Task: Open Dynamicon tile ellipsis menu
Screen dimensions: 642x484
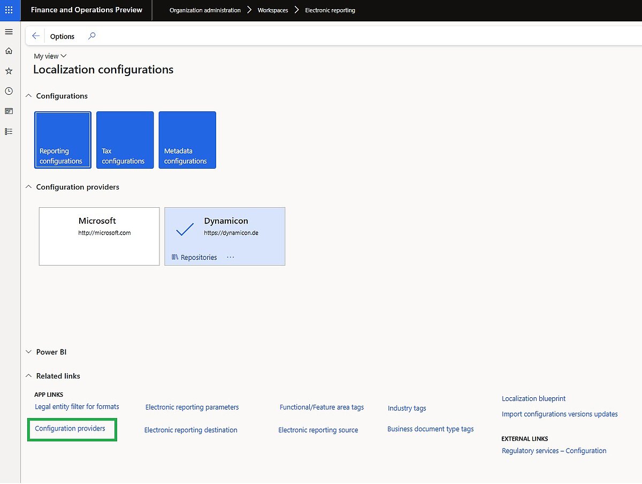Action: (x=231, y=258)
